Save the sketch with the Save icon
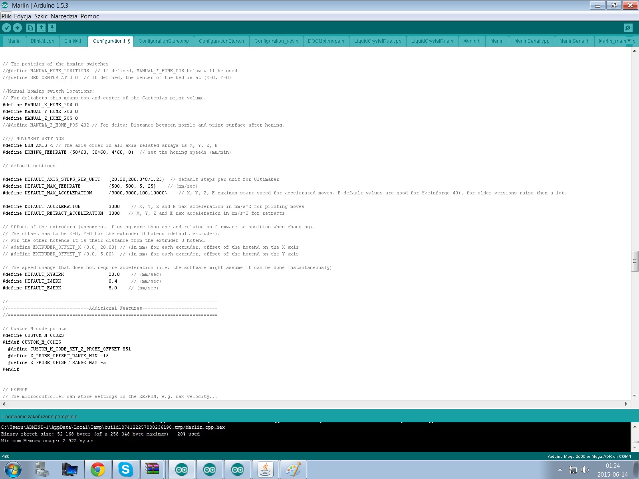 (52, 28)
